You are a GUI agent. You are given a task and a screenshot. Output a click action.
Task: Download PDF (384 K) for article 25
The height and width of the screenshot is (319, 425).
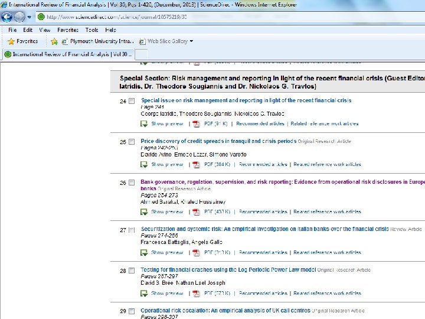[217, 164]
